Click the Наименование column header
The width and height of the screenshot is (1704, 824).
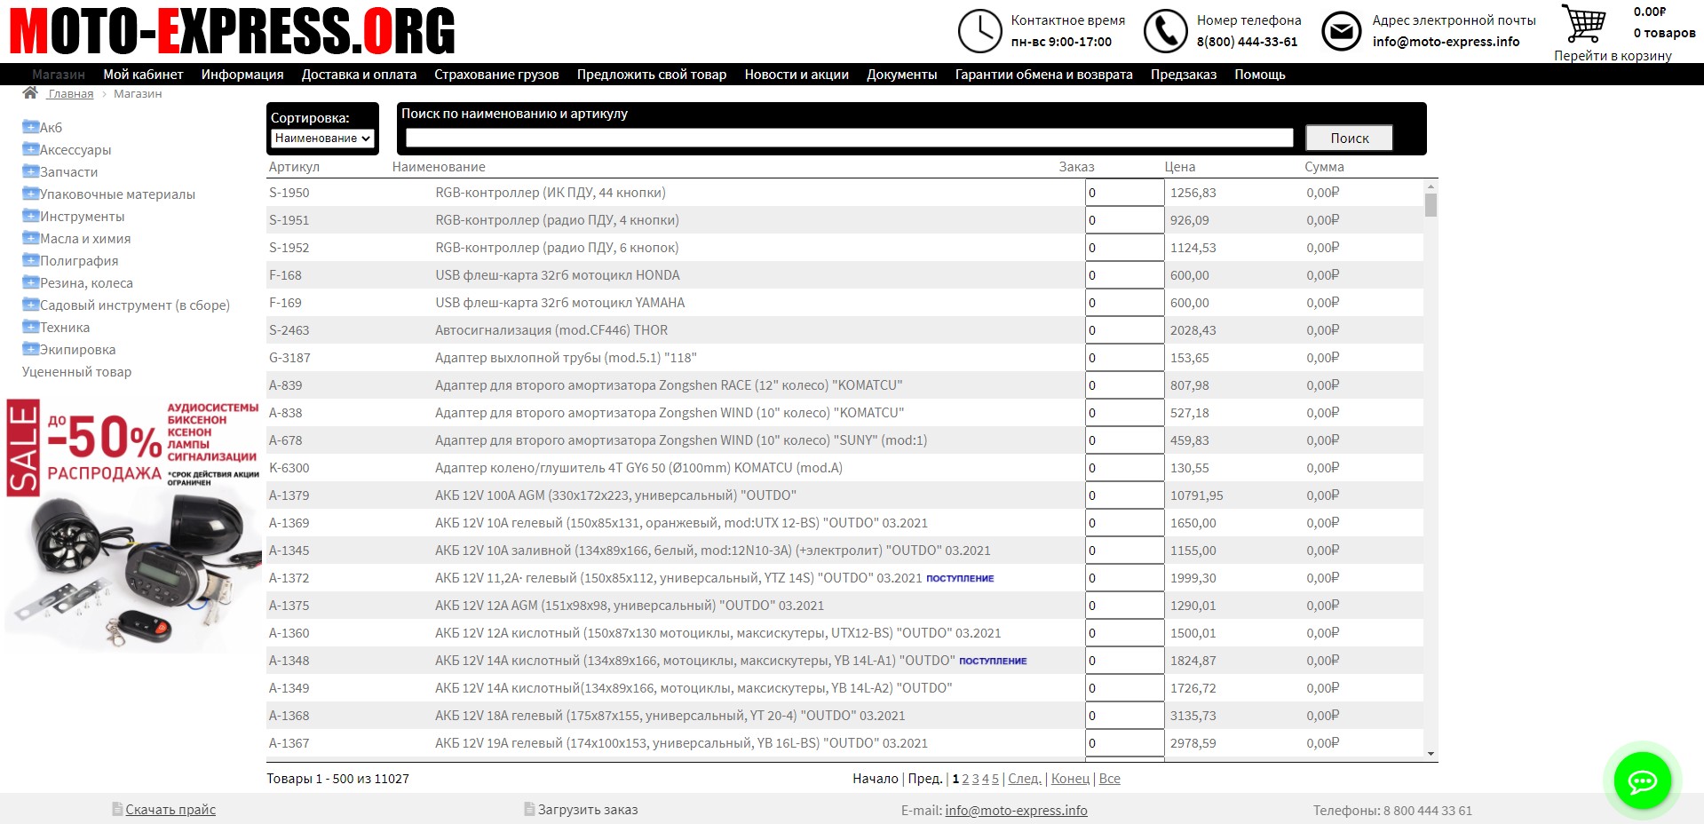click(439, 167)
